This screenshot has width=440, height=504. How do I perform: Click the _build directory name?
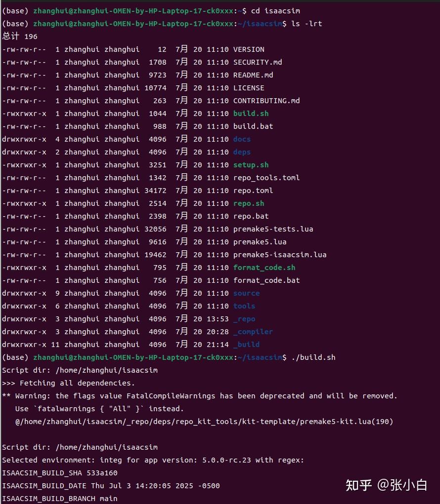(x=246, y=345)
